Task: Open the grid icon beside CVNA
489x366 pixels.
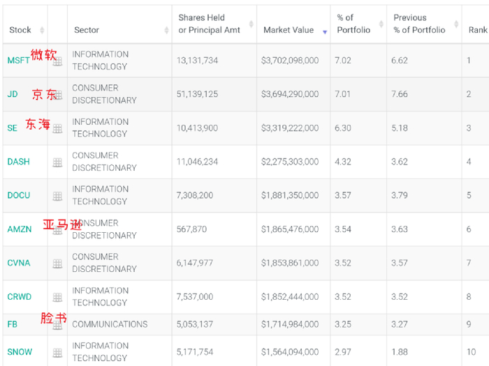Action: [x=57, y=264]
